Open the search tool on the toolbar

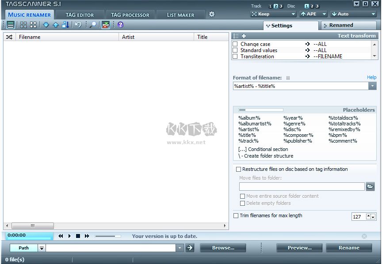coord(92,25)
